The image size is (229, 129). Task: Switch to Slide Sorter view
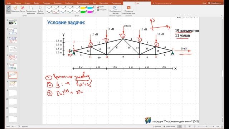(185, 126)
